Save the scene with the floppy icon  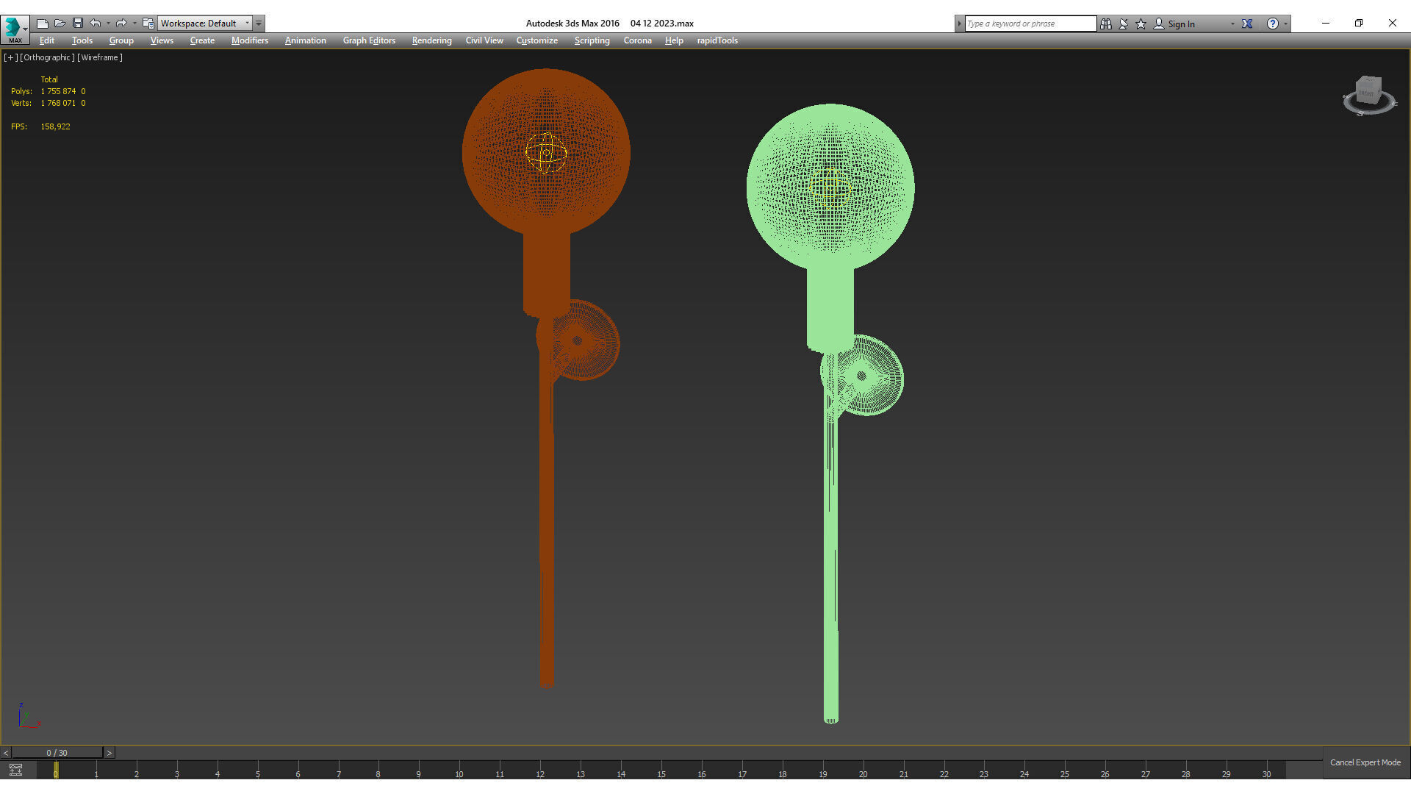pos(77,24)
